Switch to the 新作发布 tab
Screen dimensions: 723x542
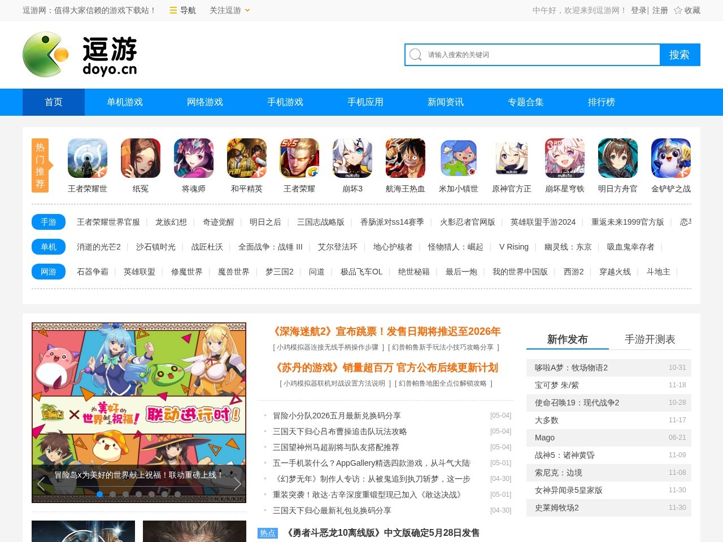(568, 339)
